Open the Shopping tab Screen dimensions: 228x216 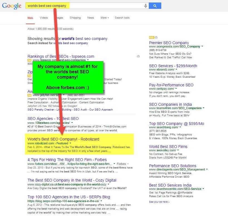[x=75, y=18]
